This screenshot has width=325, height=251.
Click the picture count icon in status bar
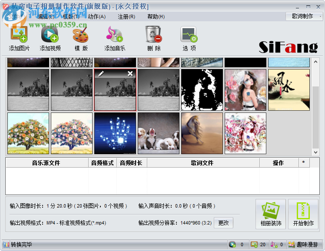(x=254, y=244)
